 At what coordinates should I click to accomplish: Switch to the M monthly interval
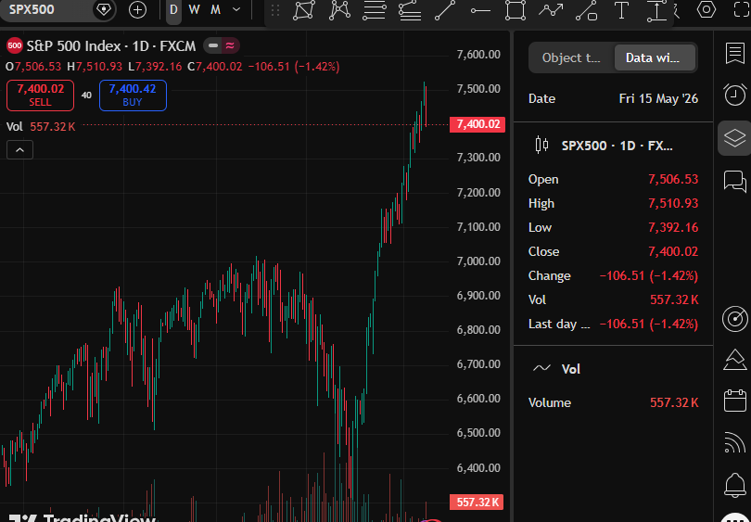coord(215,9)
